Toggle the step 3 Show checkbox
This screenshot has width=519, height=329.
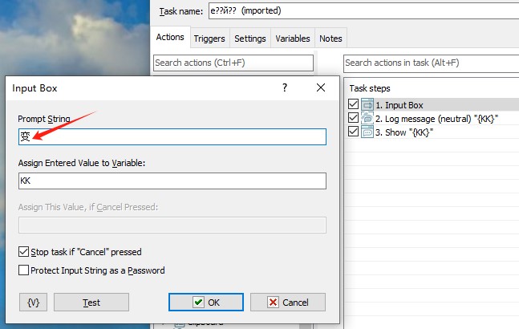click(x=354, y=132)
